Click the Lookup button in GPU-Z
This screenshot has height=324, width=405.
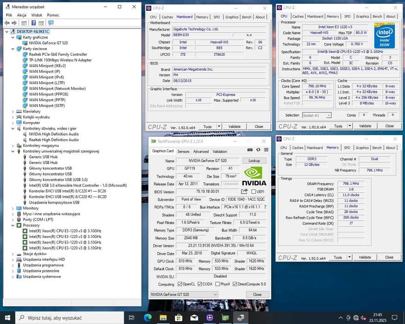[254, 161]
